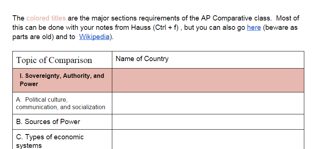Screen dimensions: 317x149
Task: Click the pink 'colored titles' text
Action: point(46,18)
